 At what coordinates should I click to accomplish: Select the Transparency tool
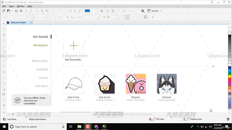4,94
